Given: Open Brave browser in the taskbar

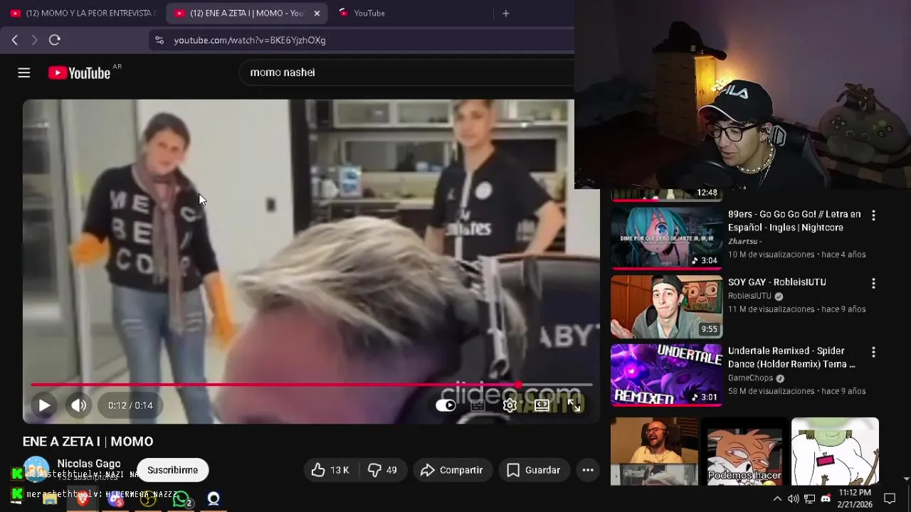Looking at the screenshot, I should 83,499.
